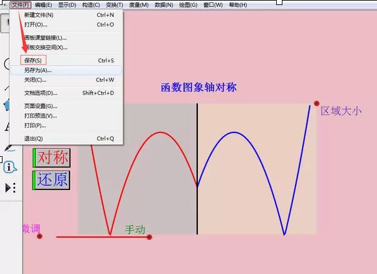Click the red 手动 slider track line
The width and height of the screenshot is (377, 274).
point(103,237)
